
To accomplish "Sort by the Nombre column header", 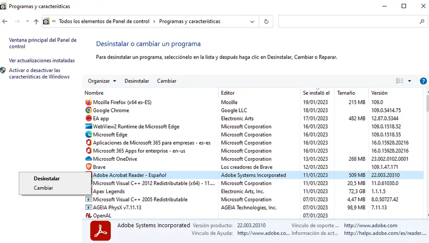I will point(94,93).
